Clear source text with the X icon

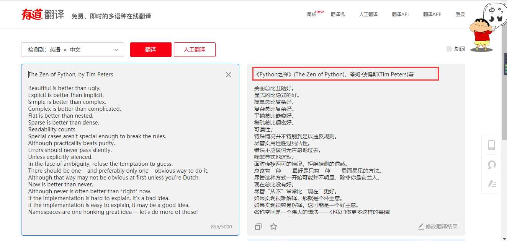(x=229, y=74)
